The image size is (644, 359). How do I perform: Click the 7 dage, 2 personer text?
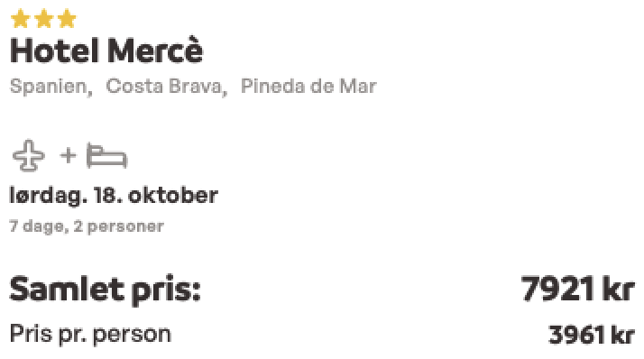[x=87, y=226]
